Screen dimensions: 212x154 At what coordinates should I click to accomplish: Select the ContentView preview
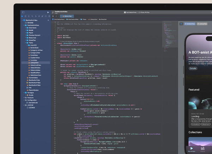[x=190, y=24]
